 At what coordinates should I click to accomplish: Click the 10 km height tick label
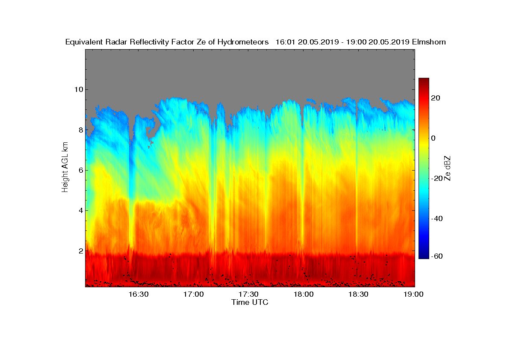[x=78, y=90]
